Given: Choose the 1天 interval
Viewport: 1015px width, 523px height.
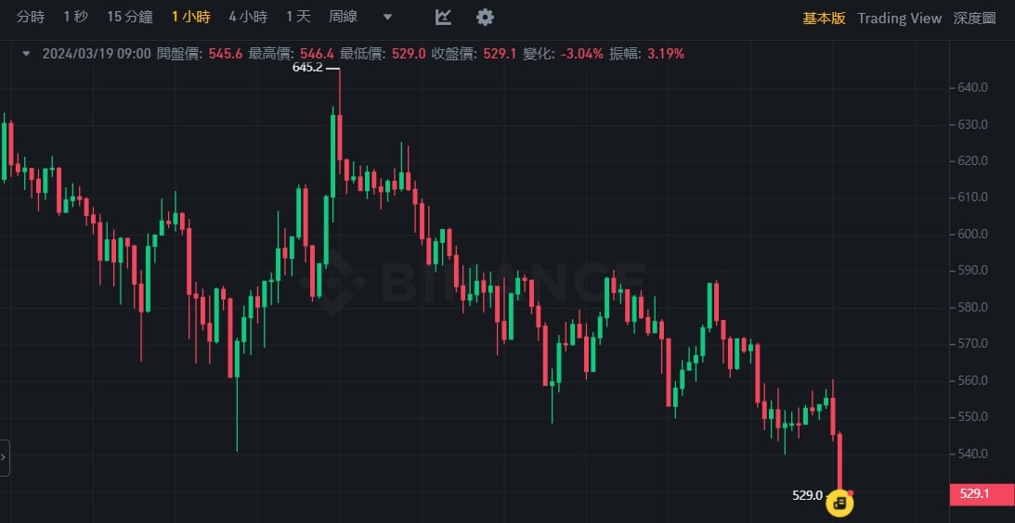Looking at the screenshot, I should pyautogui.click(x=298, y=18).
